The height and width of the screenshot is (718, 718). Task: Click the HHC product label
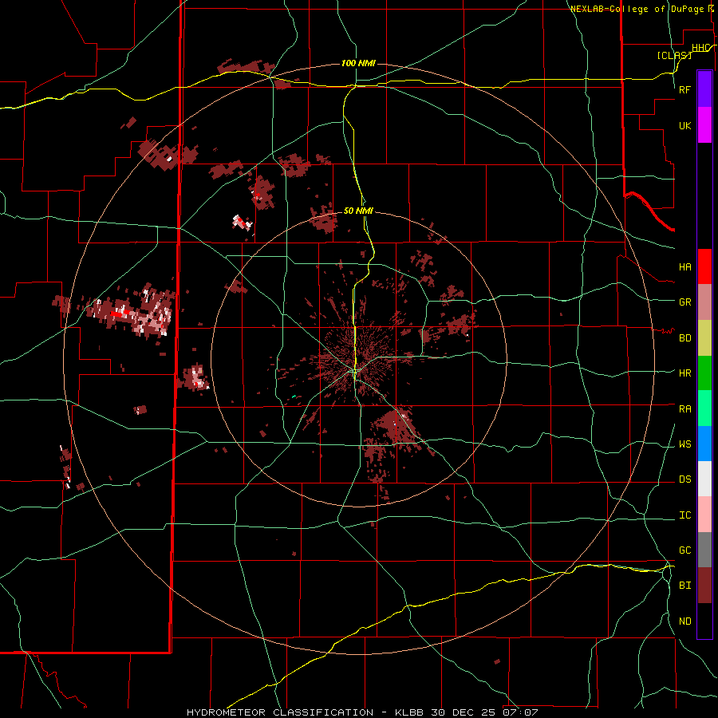coord(701,48)
